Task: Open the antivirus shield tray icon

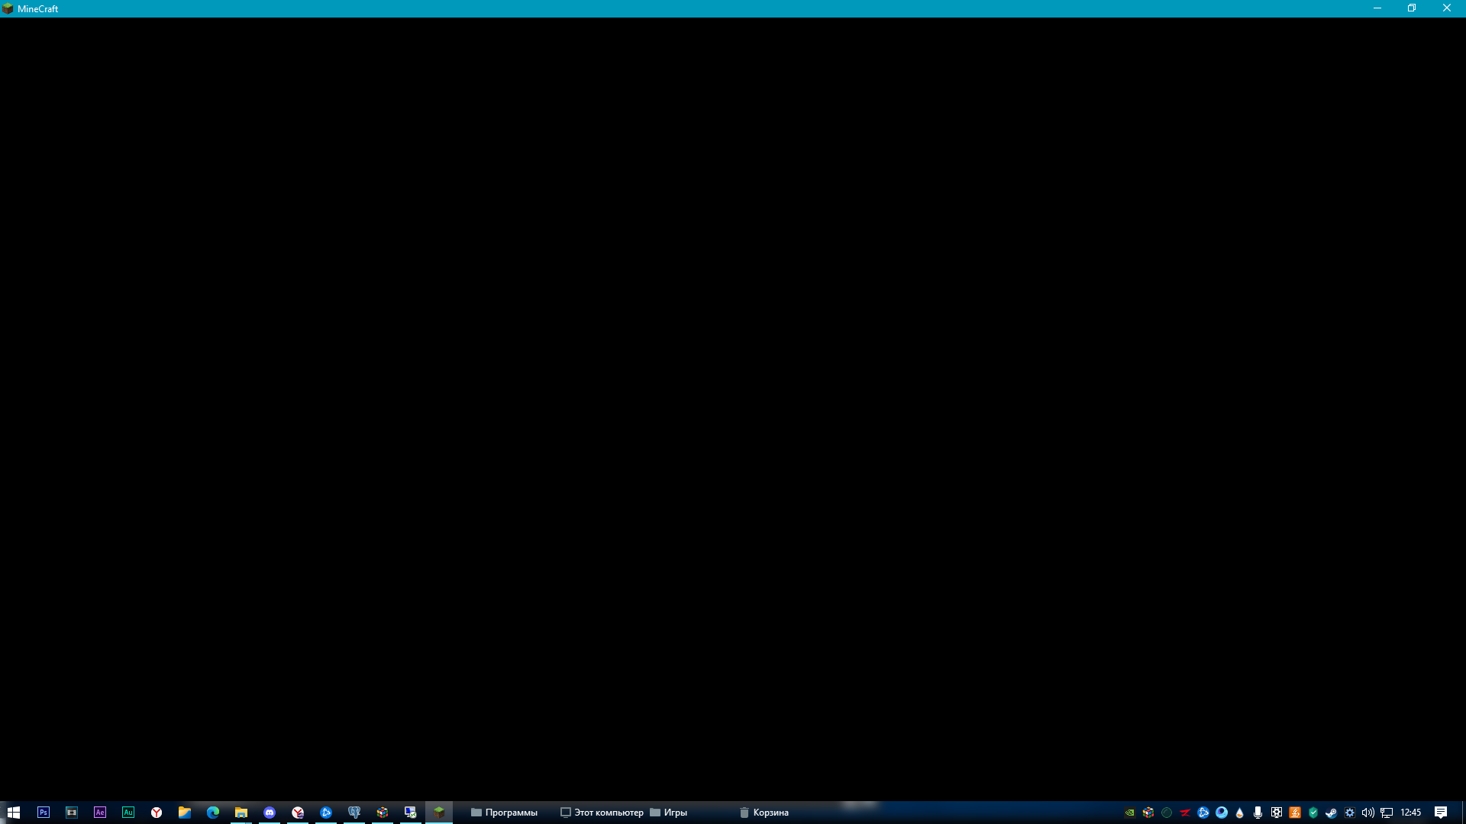Action: pyautogui.click(x=1313, y=813)
